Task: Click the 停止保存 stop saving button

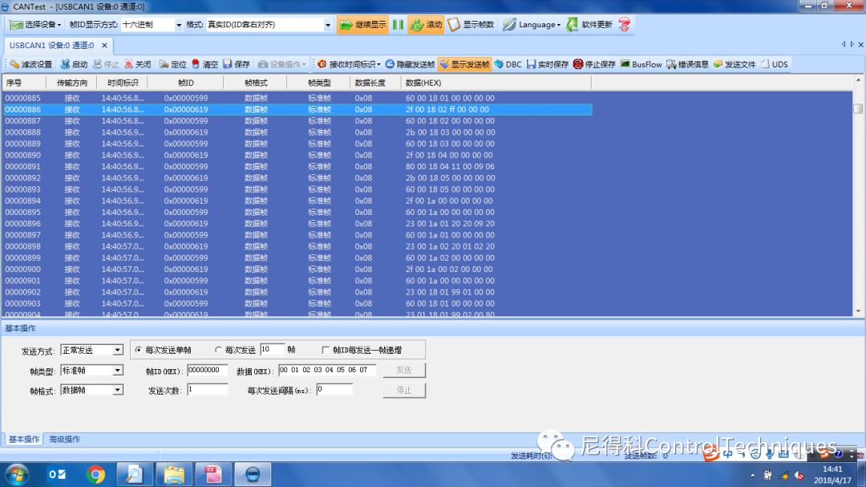Action: click(594, 65)
